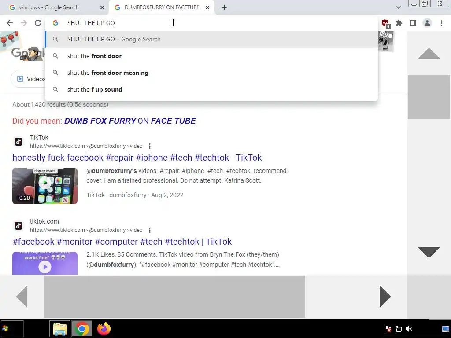Follow the 'DUMB FOX FURRY ON FACE TUBE' suggestion

(130, 121)
